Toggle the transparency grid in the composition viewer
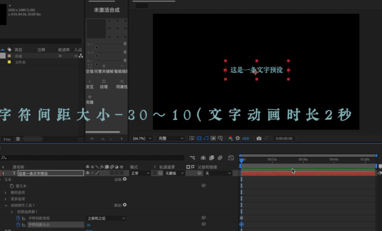This screenshot has width=382, height=231. point(199,138)
